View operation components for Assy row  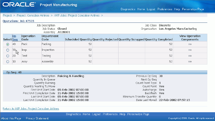(x=190, y=61)
